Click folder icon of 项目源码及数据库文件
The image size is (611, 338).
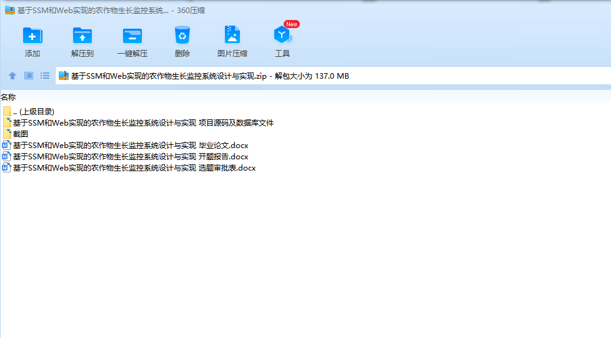(x=7, y=123)
